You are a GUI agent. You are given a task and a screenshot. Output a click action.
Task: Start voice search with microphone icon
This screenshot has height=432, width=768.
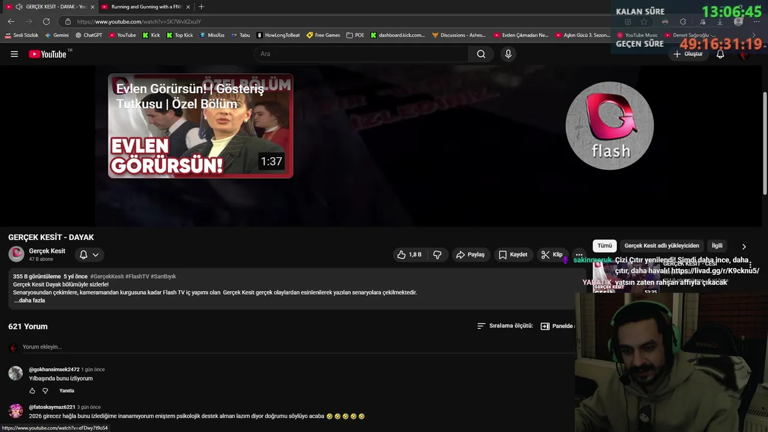pyautogui.click(x=508, y=54)
